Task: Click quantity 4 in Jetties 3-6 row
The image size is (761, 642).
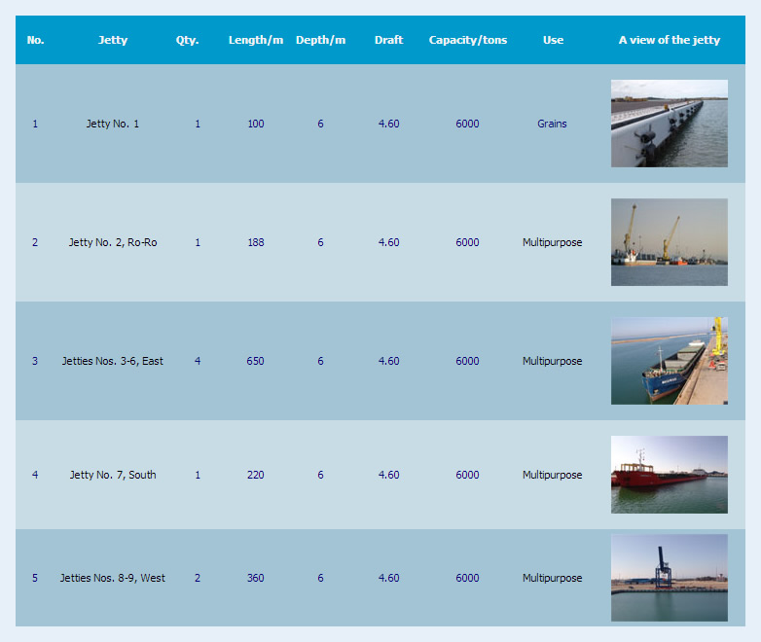Action: tap(198, 361)
